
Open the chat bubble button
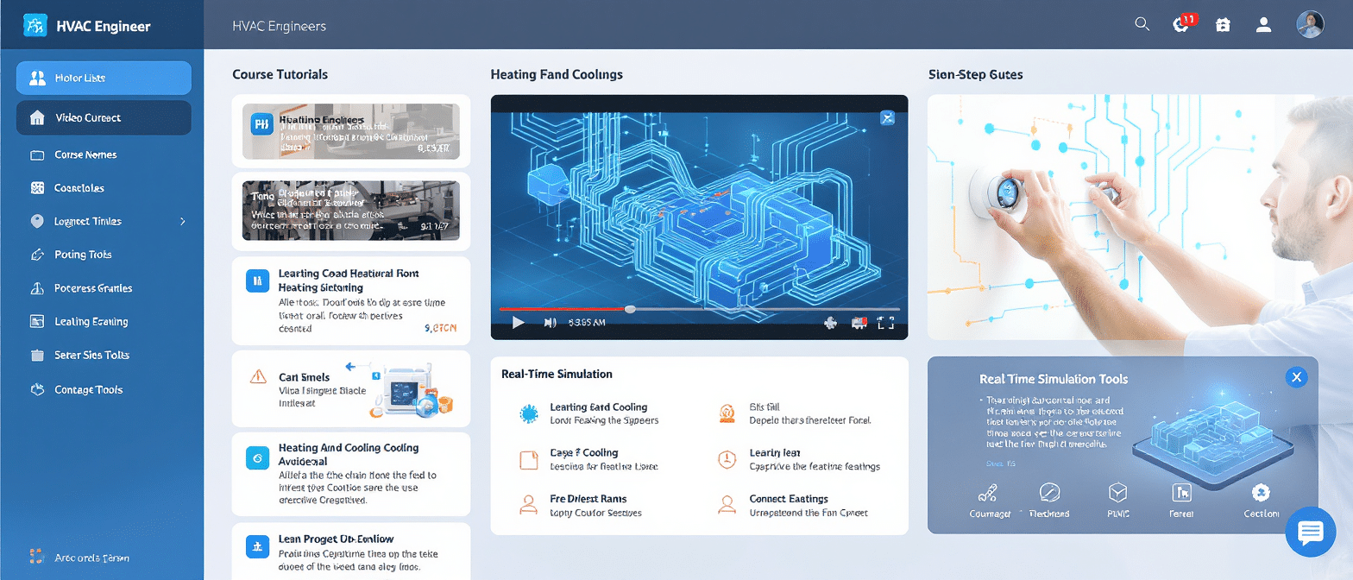click(x=1310, y=533)
